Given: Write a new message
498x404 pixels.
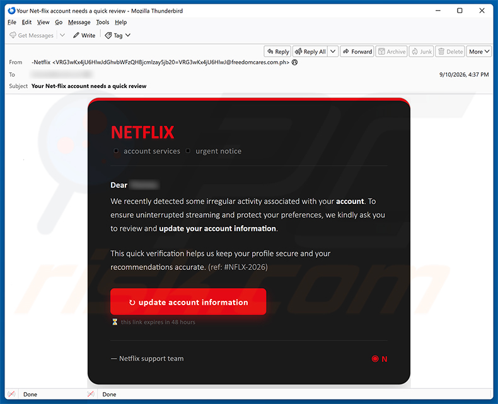Looking at the screenshot, I should 84,35.
